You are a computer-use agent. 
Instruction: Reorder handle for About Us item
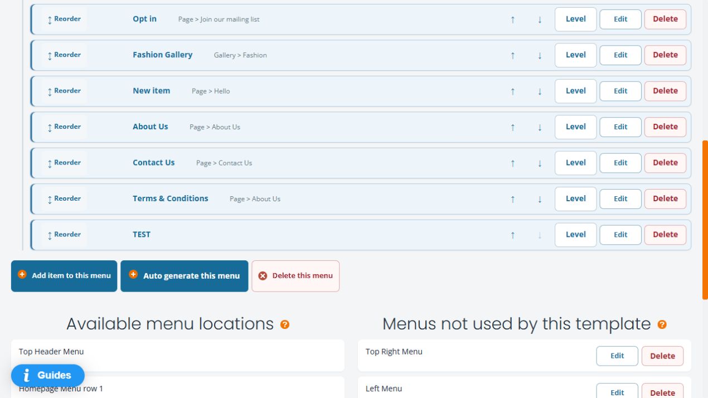(x=64, y=127)
